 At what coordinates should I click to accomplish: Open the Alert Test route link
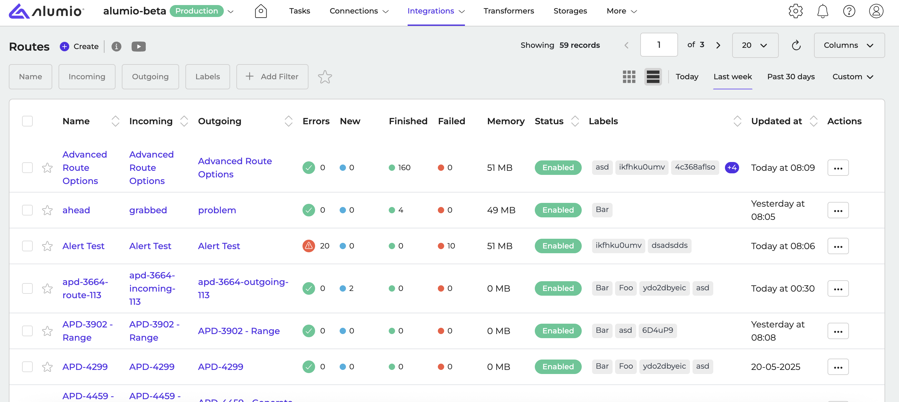pyautogui.click(x=83, y=246)
